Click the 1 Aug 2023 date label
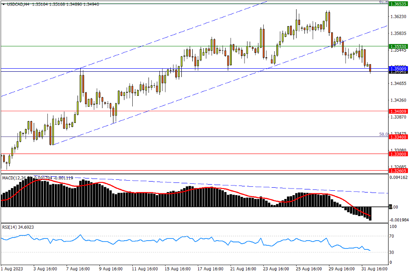Screen dimensions: 410x273 [x=12, y=268]
